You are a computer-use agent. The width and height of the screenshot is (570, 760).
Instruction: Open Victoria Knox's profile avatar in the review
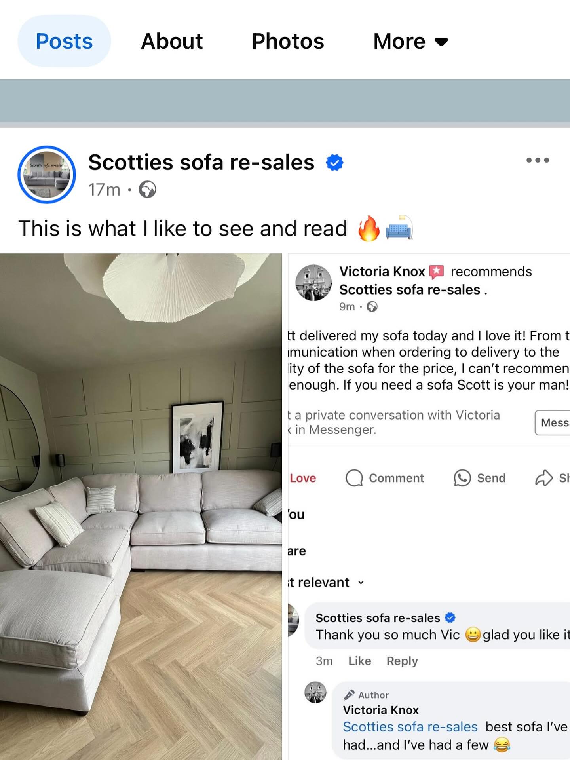[313, 283]
